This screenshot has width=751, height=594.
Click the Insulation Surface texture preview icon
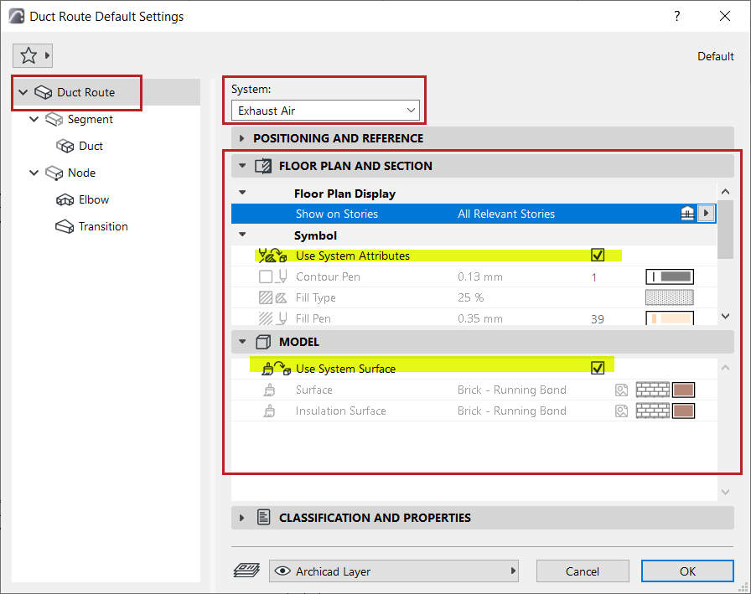[621, 411]
